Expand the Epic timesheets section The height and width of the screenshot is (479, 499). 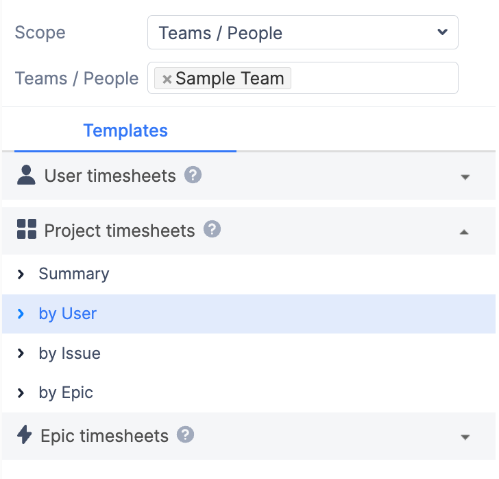point(465,437)
